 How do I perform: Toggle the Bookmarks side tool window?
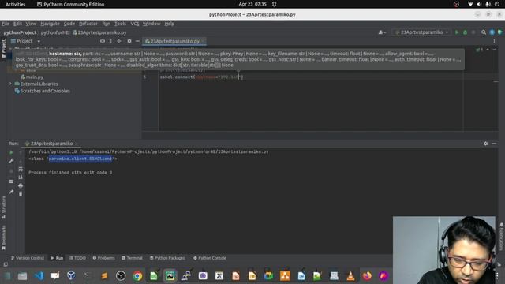click(3, 237)
